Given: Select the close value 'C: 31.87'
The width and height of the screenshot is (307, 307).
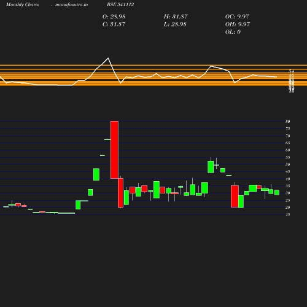Looking at the screenshot, I should 114,25.
